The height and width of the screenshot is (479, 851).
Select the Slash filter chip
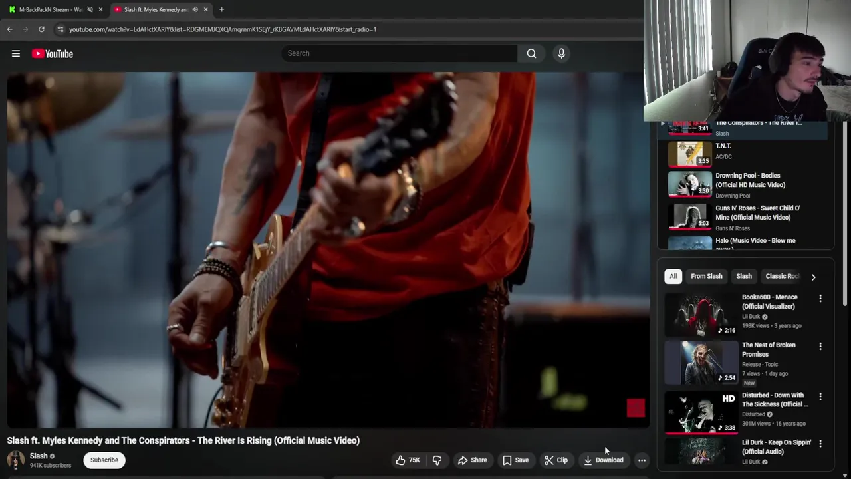[744, 276]
